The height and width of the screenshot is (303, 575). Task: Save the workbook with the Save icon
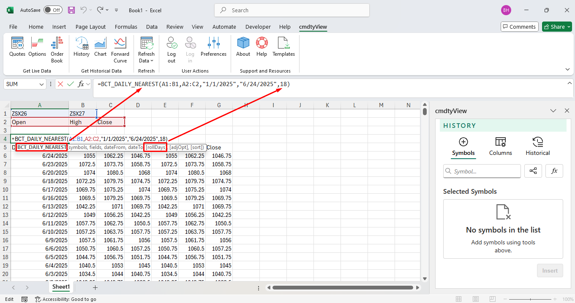click(x=71, y=10)
